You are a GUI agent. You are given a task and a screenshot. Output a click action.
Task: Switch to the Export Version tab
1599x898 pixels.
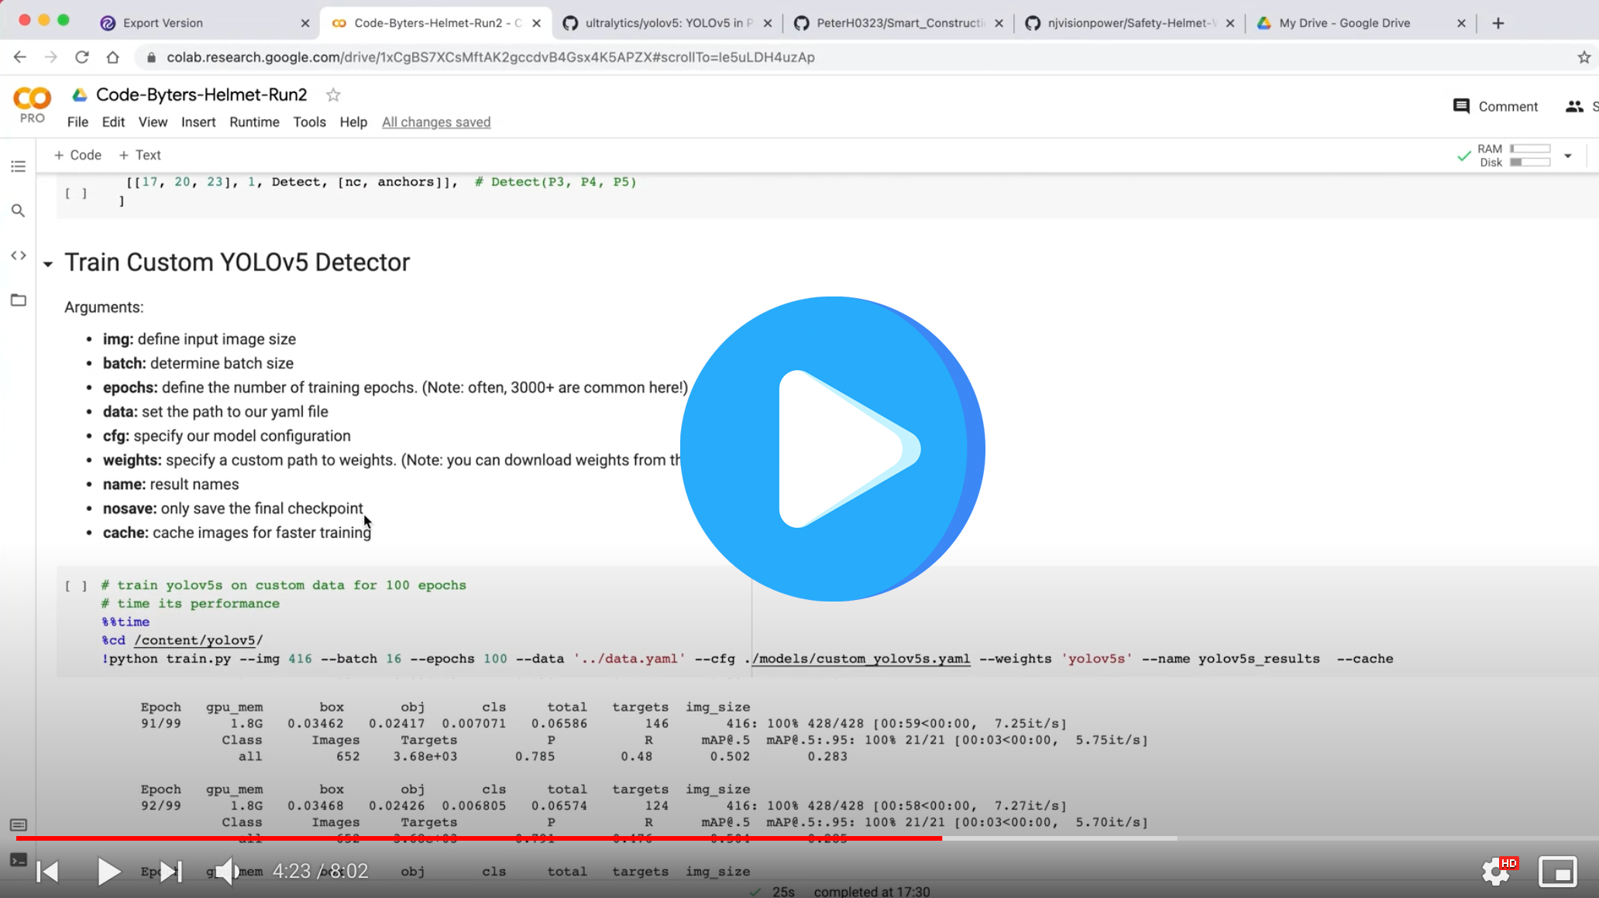tap(163, 23)
